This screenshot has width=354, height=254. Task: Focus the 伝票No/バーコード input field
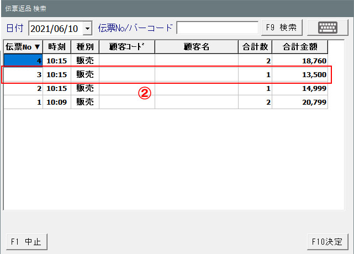tap(217, 28)
